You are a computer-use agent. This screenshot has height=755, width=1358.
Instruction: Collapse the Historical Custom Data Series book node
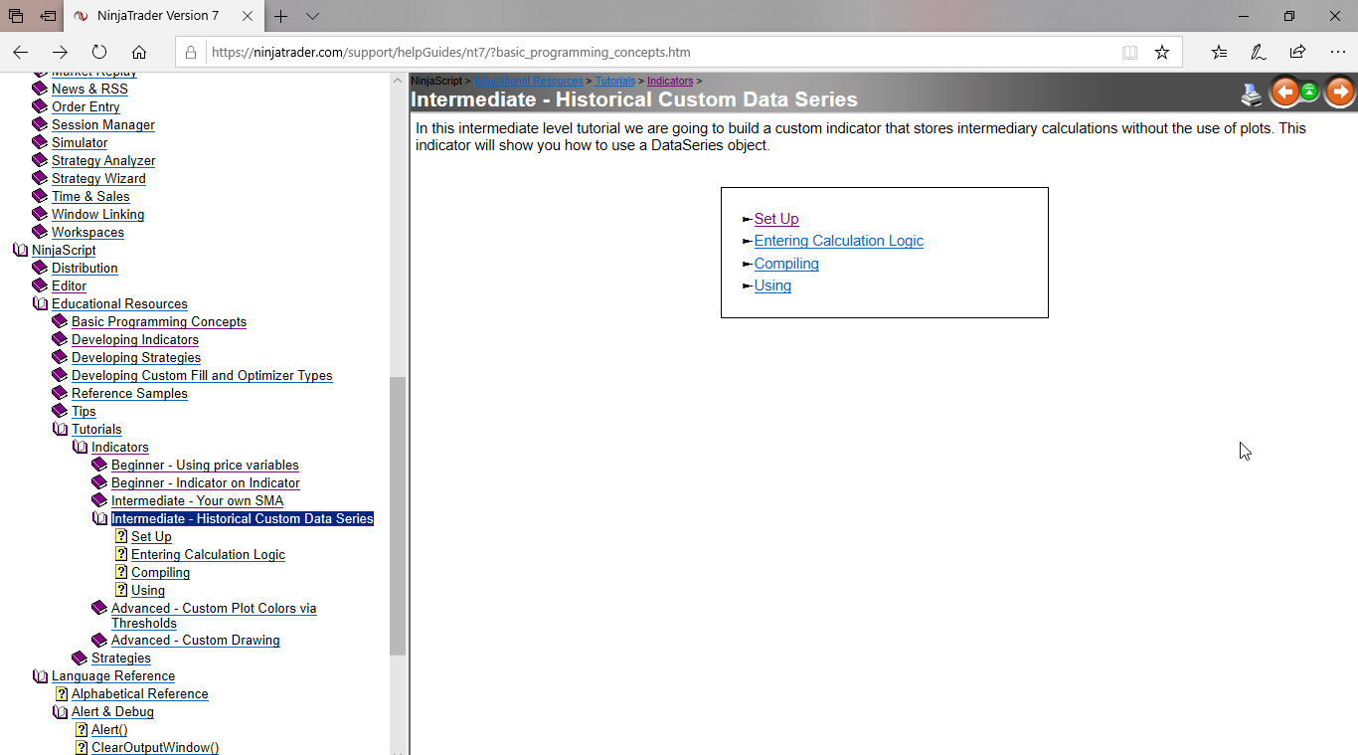99,518
